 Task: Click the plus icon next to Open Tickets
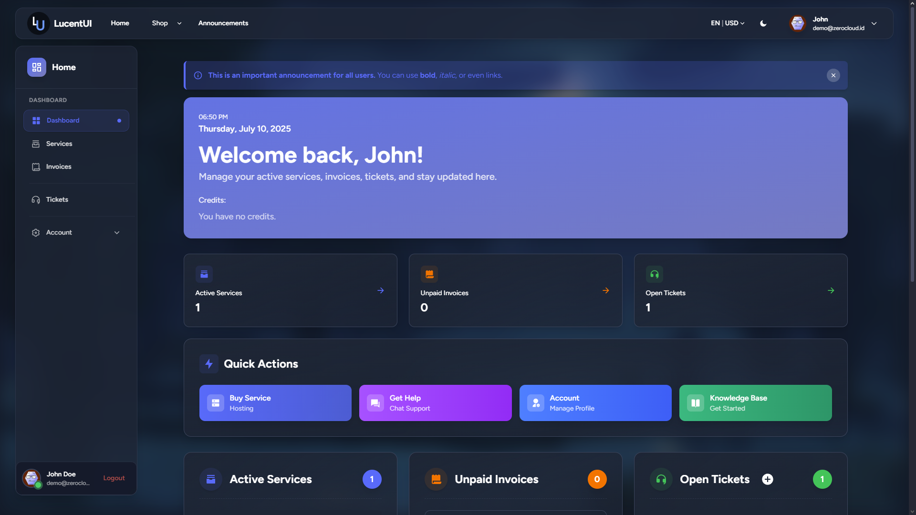(767, 479)
